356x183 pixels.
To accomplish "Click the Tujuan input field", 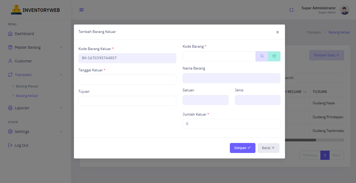I will 127,101.
